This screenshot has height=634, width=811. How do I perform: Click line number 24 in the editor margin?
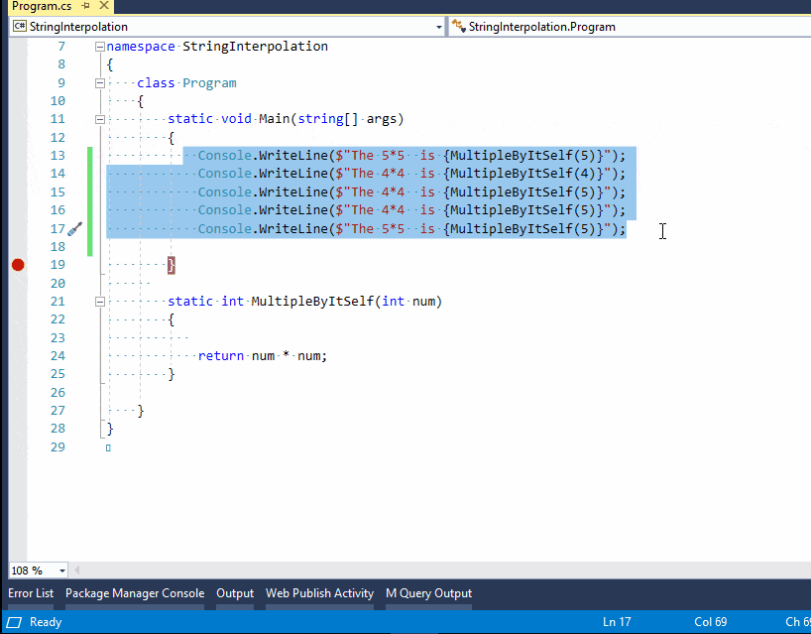pyautogui.click(x=57, y=355)
